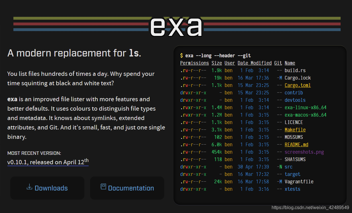Click the underlined Makefile name
The height and width of the screenshot is (213, 352).
pos(295,130)
